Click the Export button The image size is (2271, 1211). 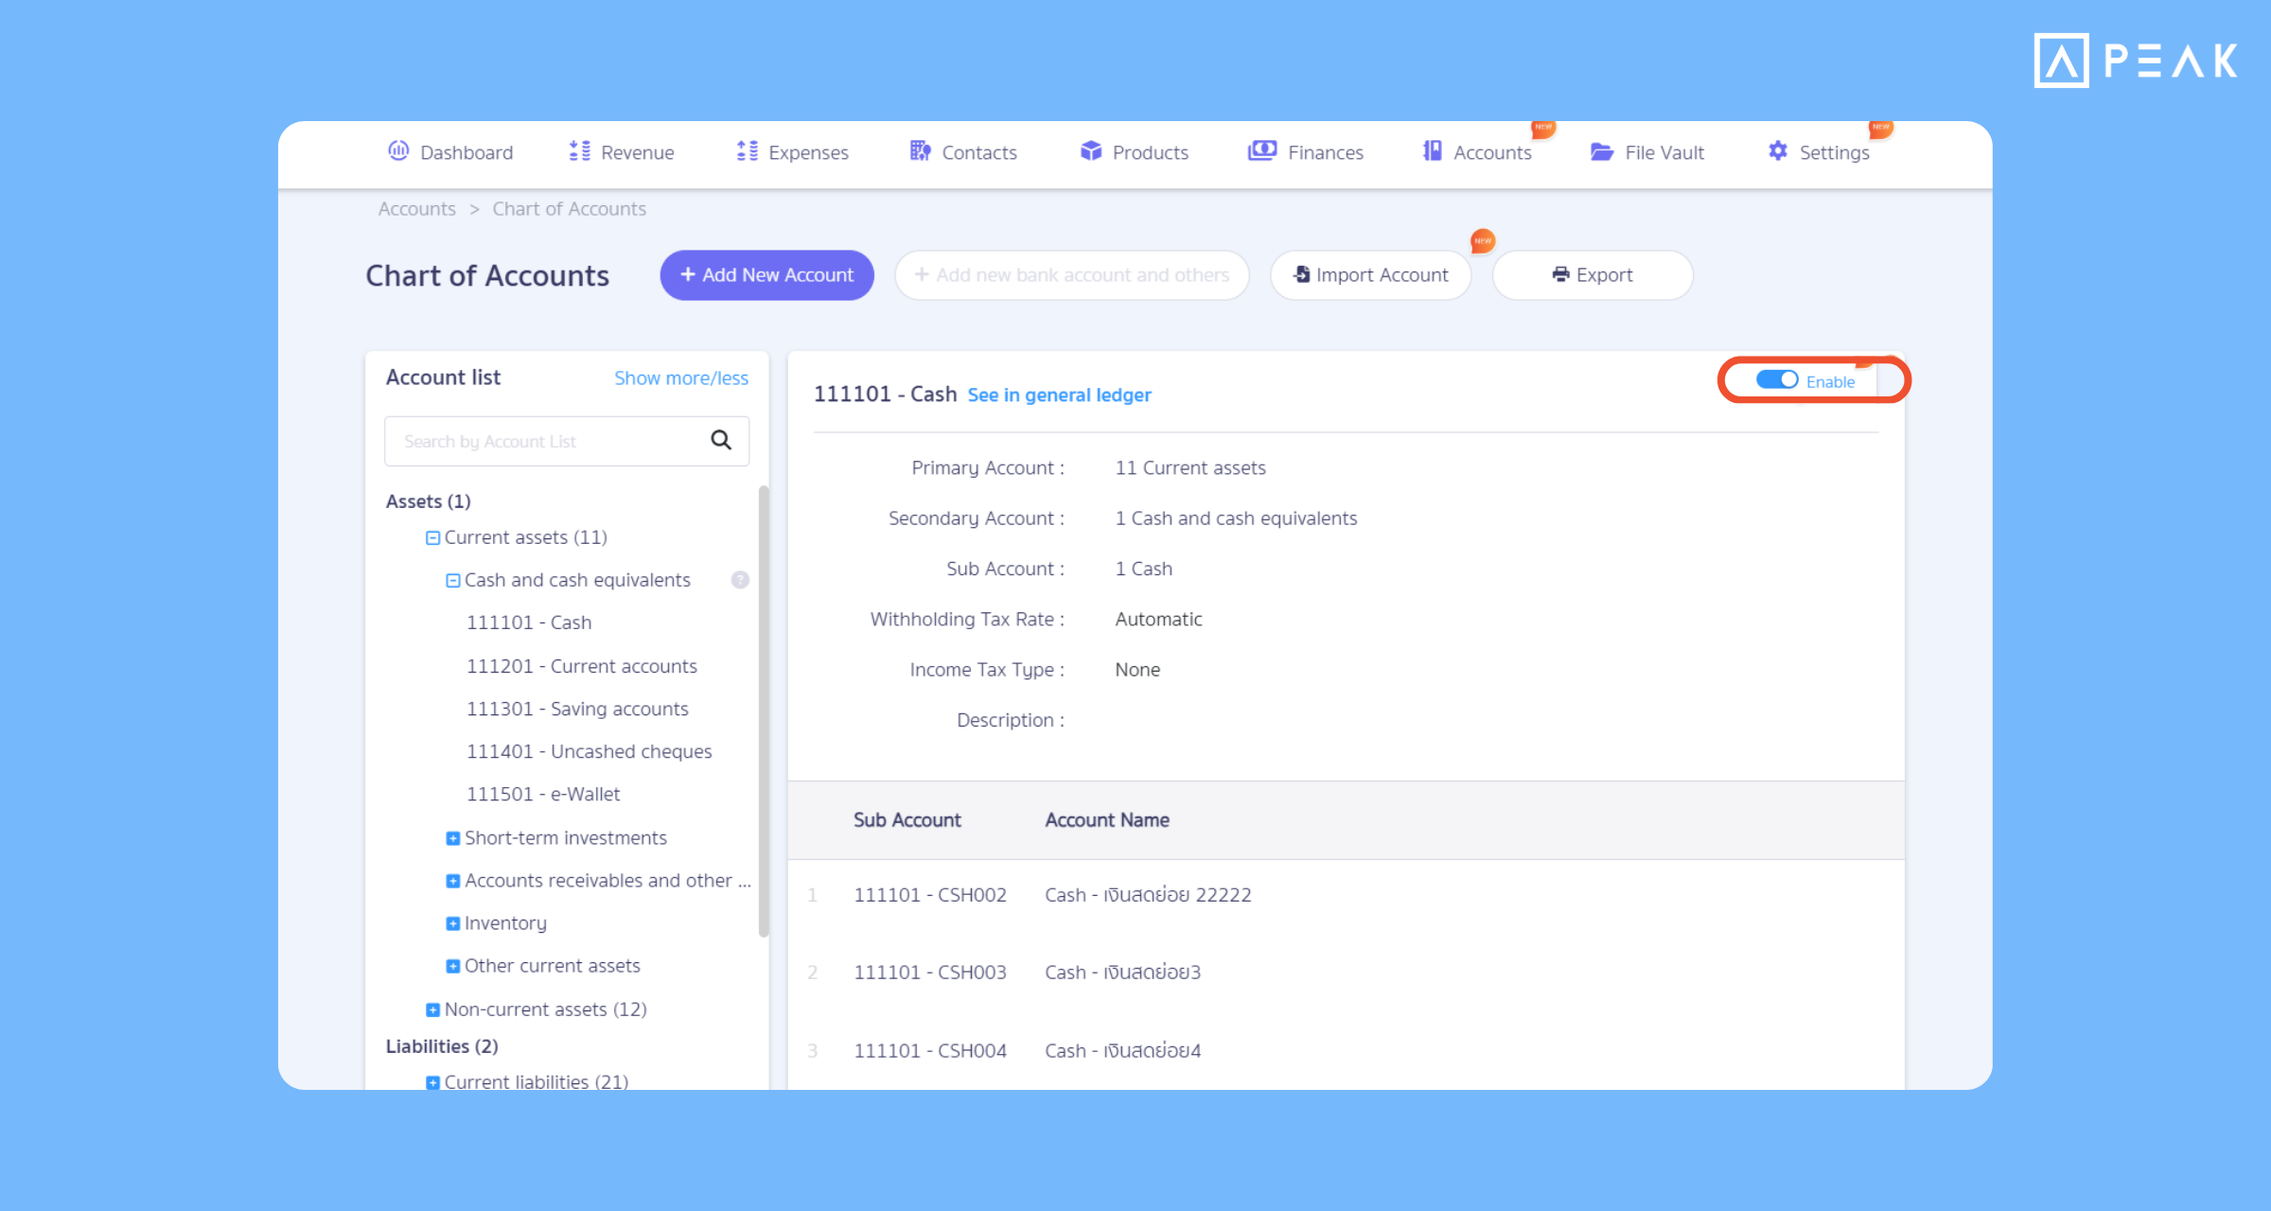coord(1593,275)
